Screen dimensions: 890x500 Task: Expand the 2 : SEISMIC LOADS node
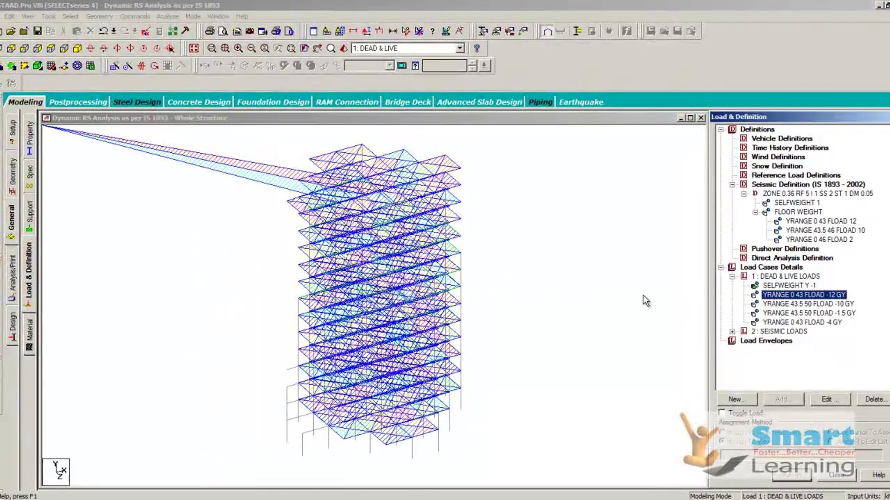tap(732, 331)
